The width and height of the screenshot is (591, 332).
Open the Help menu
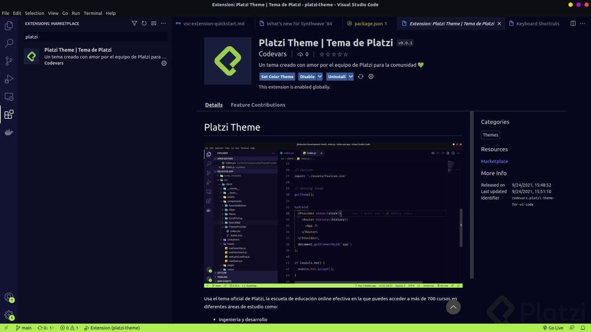pyautogui.click(x=111, y=13)
